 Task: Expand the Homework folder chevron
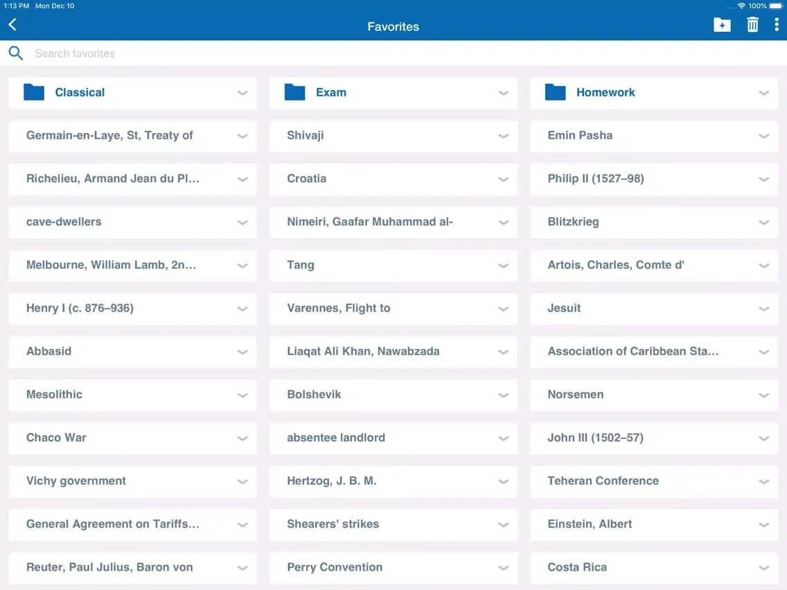pyautogui.click(x=764, y=93)
